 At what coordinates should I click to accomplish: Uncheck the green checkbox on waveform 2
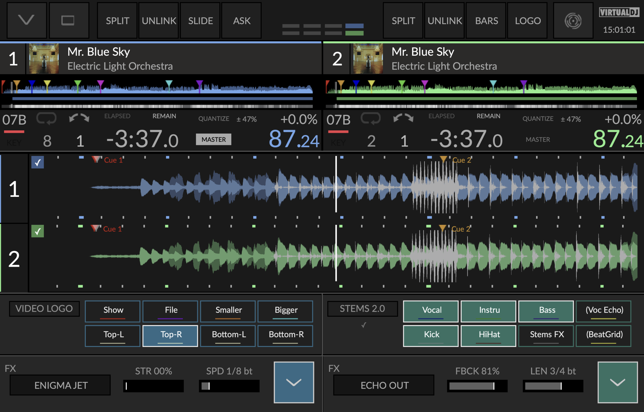pos(37,231)
